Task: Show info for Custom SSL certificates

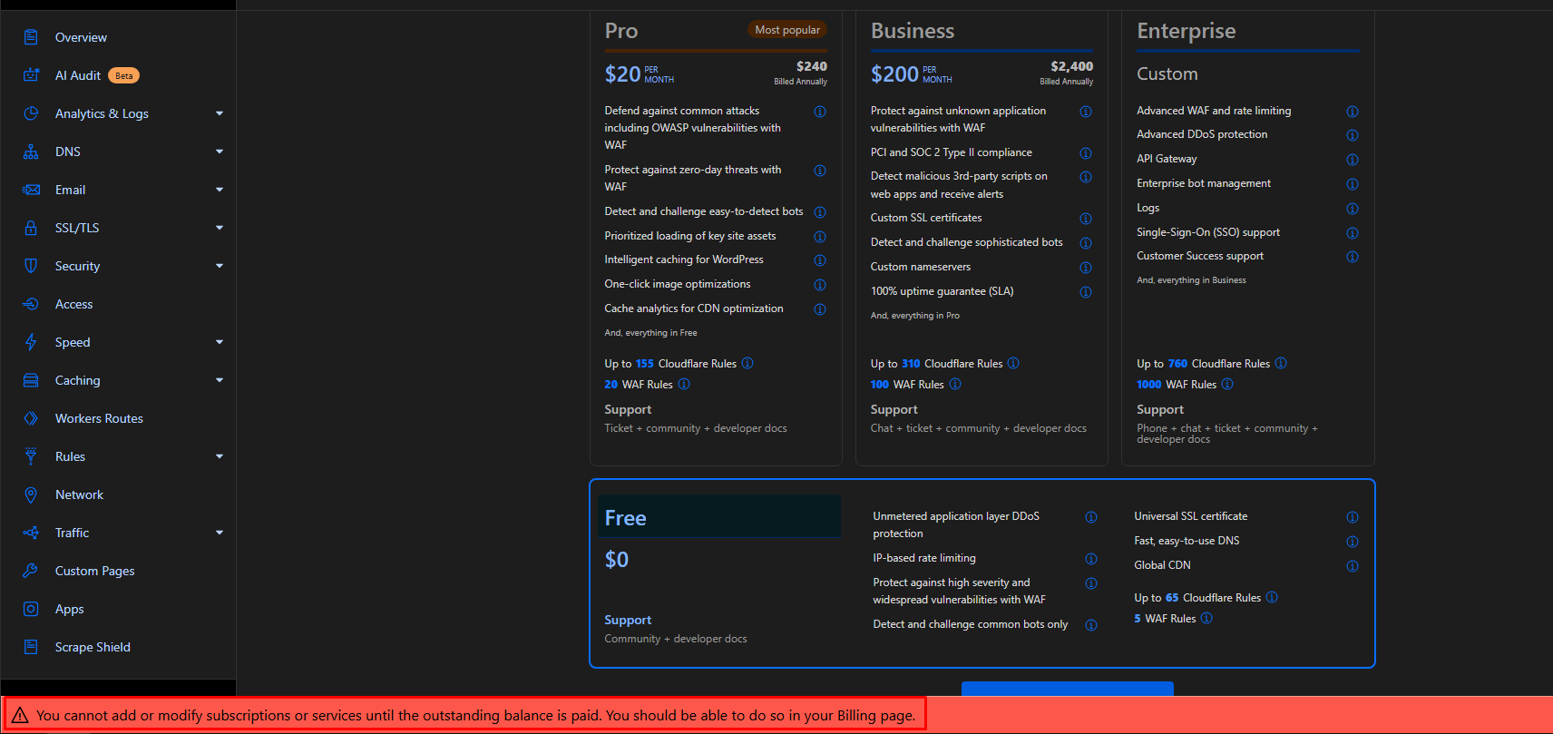Action: pyautogui.click(x=1086, y=219)
